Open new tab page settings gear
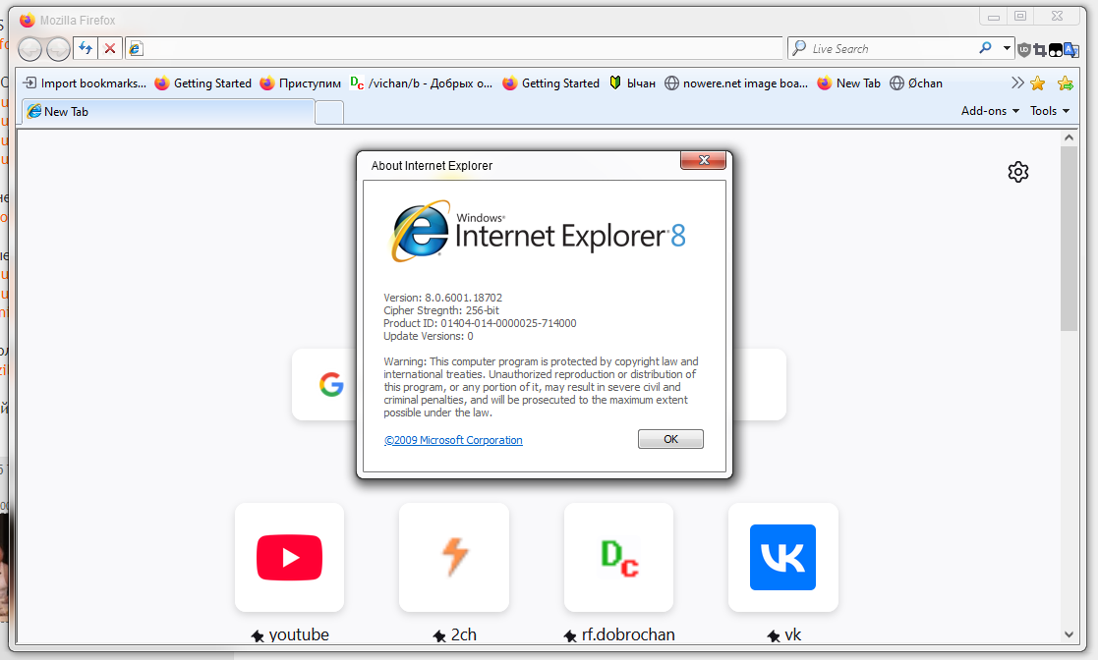The image size is (1098, 660). tap(1018, 172)
